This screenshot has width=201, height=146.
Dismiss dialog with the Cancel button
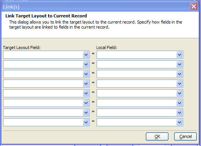tap(185, 136)
